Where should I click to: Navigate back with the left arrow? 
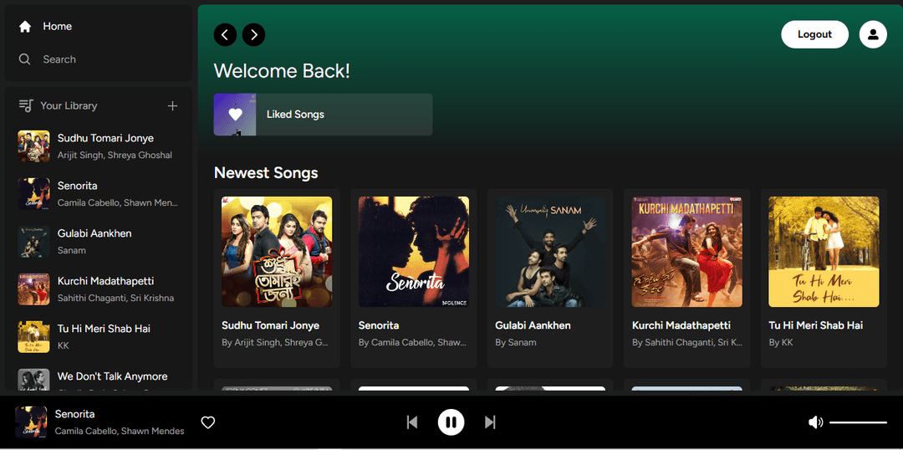coord(225,34)
